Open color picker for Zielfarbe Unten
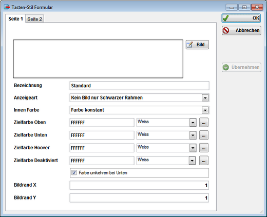 tap(204, 135)
